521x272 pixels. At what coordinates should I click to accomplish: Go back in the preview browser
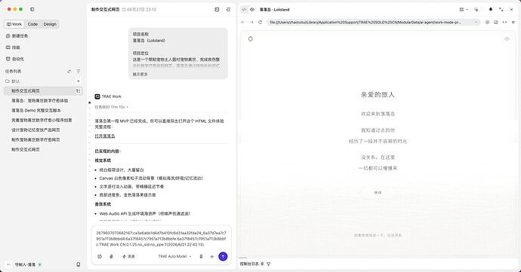[243, 22]
